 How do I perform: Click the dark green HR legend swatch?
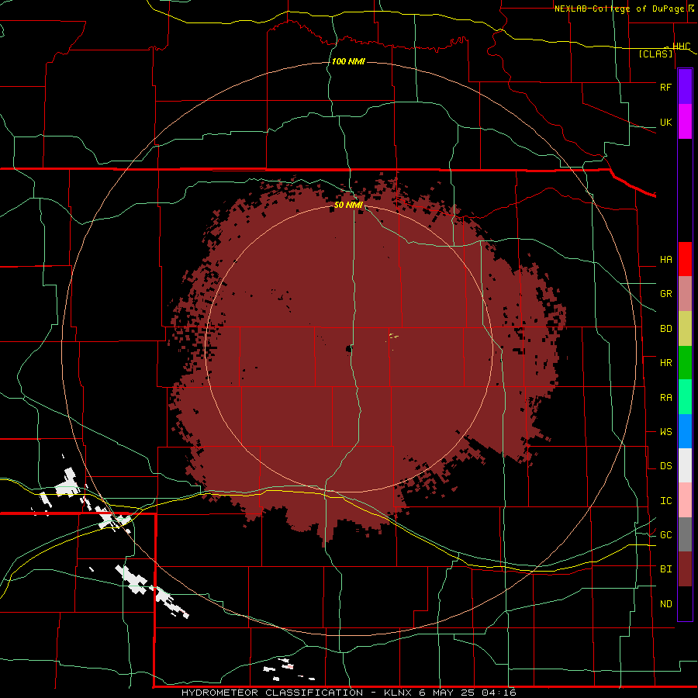(x=685, y=363)
